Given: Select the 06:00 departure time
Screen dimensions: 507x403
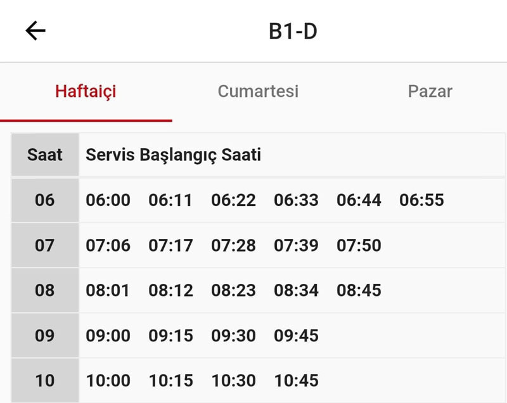Looking at the screenshot, I should click(x=108, y=200).
